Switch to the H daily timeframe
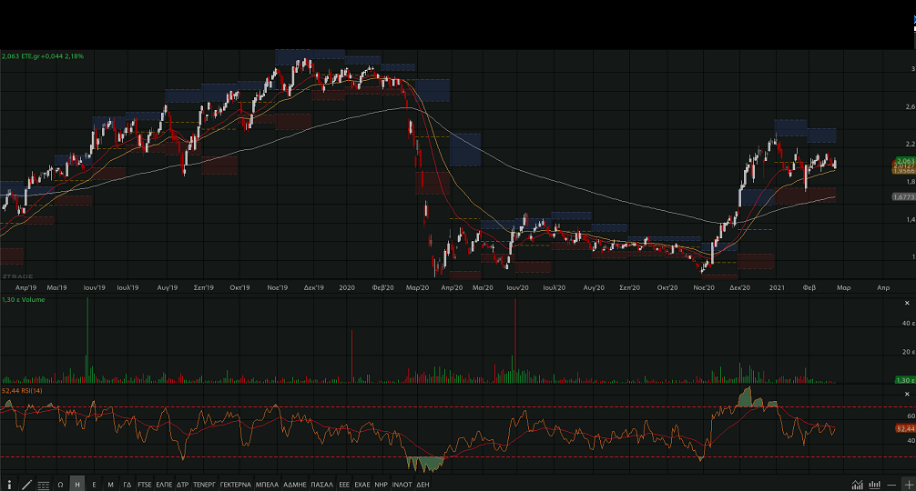Screen dimensions: 916x491 [x=77, y=485]
